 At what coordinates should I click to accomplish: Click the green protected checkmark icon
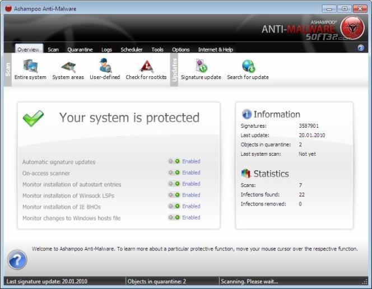tap(33, 118)
